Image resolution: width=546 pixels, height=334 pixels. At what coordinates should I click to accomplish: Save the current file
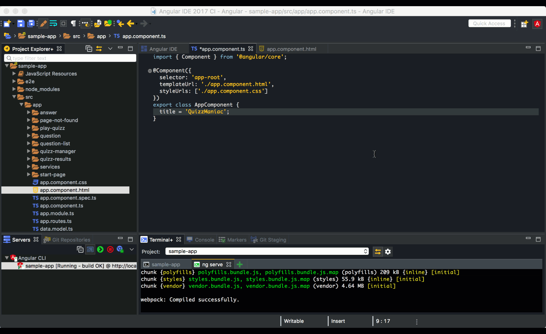(x=21, y=24)
